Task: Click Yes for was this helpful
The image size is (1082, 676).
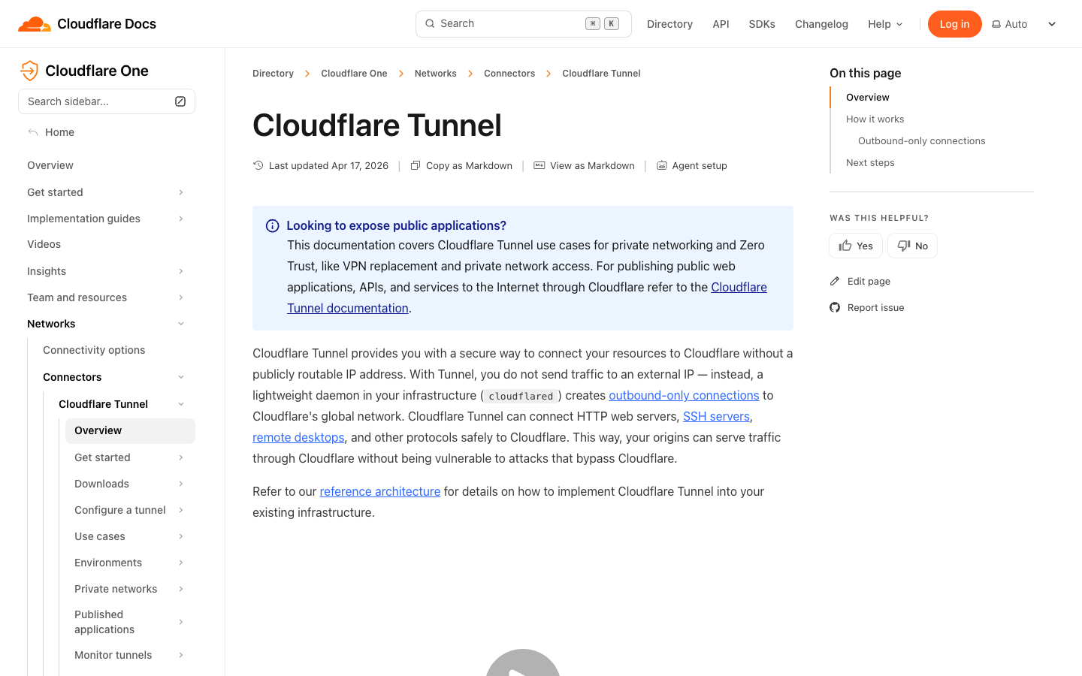Action: 856,246
